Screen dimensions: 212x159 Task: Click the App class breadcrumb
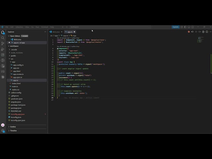pyautogui.click(x=74, y=36)
